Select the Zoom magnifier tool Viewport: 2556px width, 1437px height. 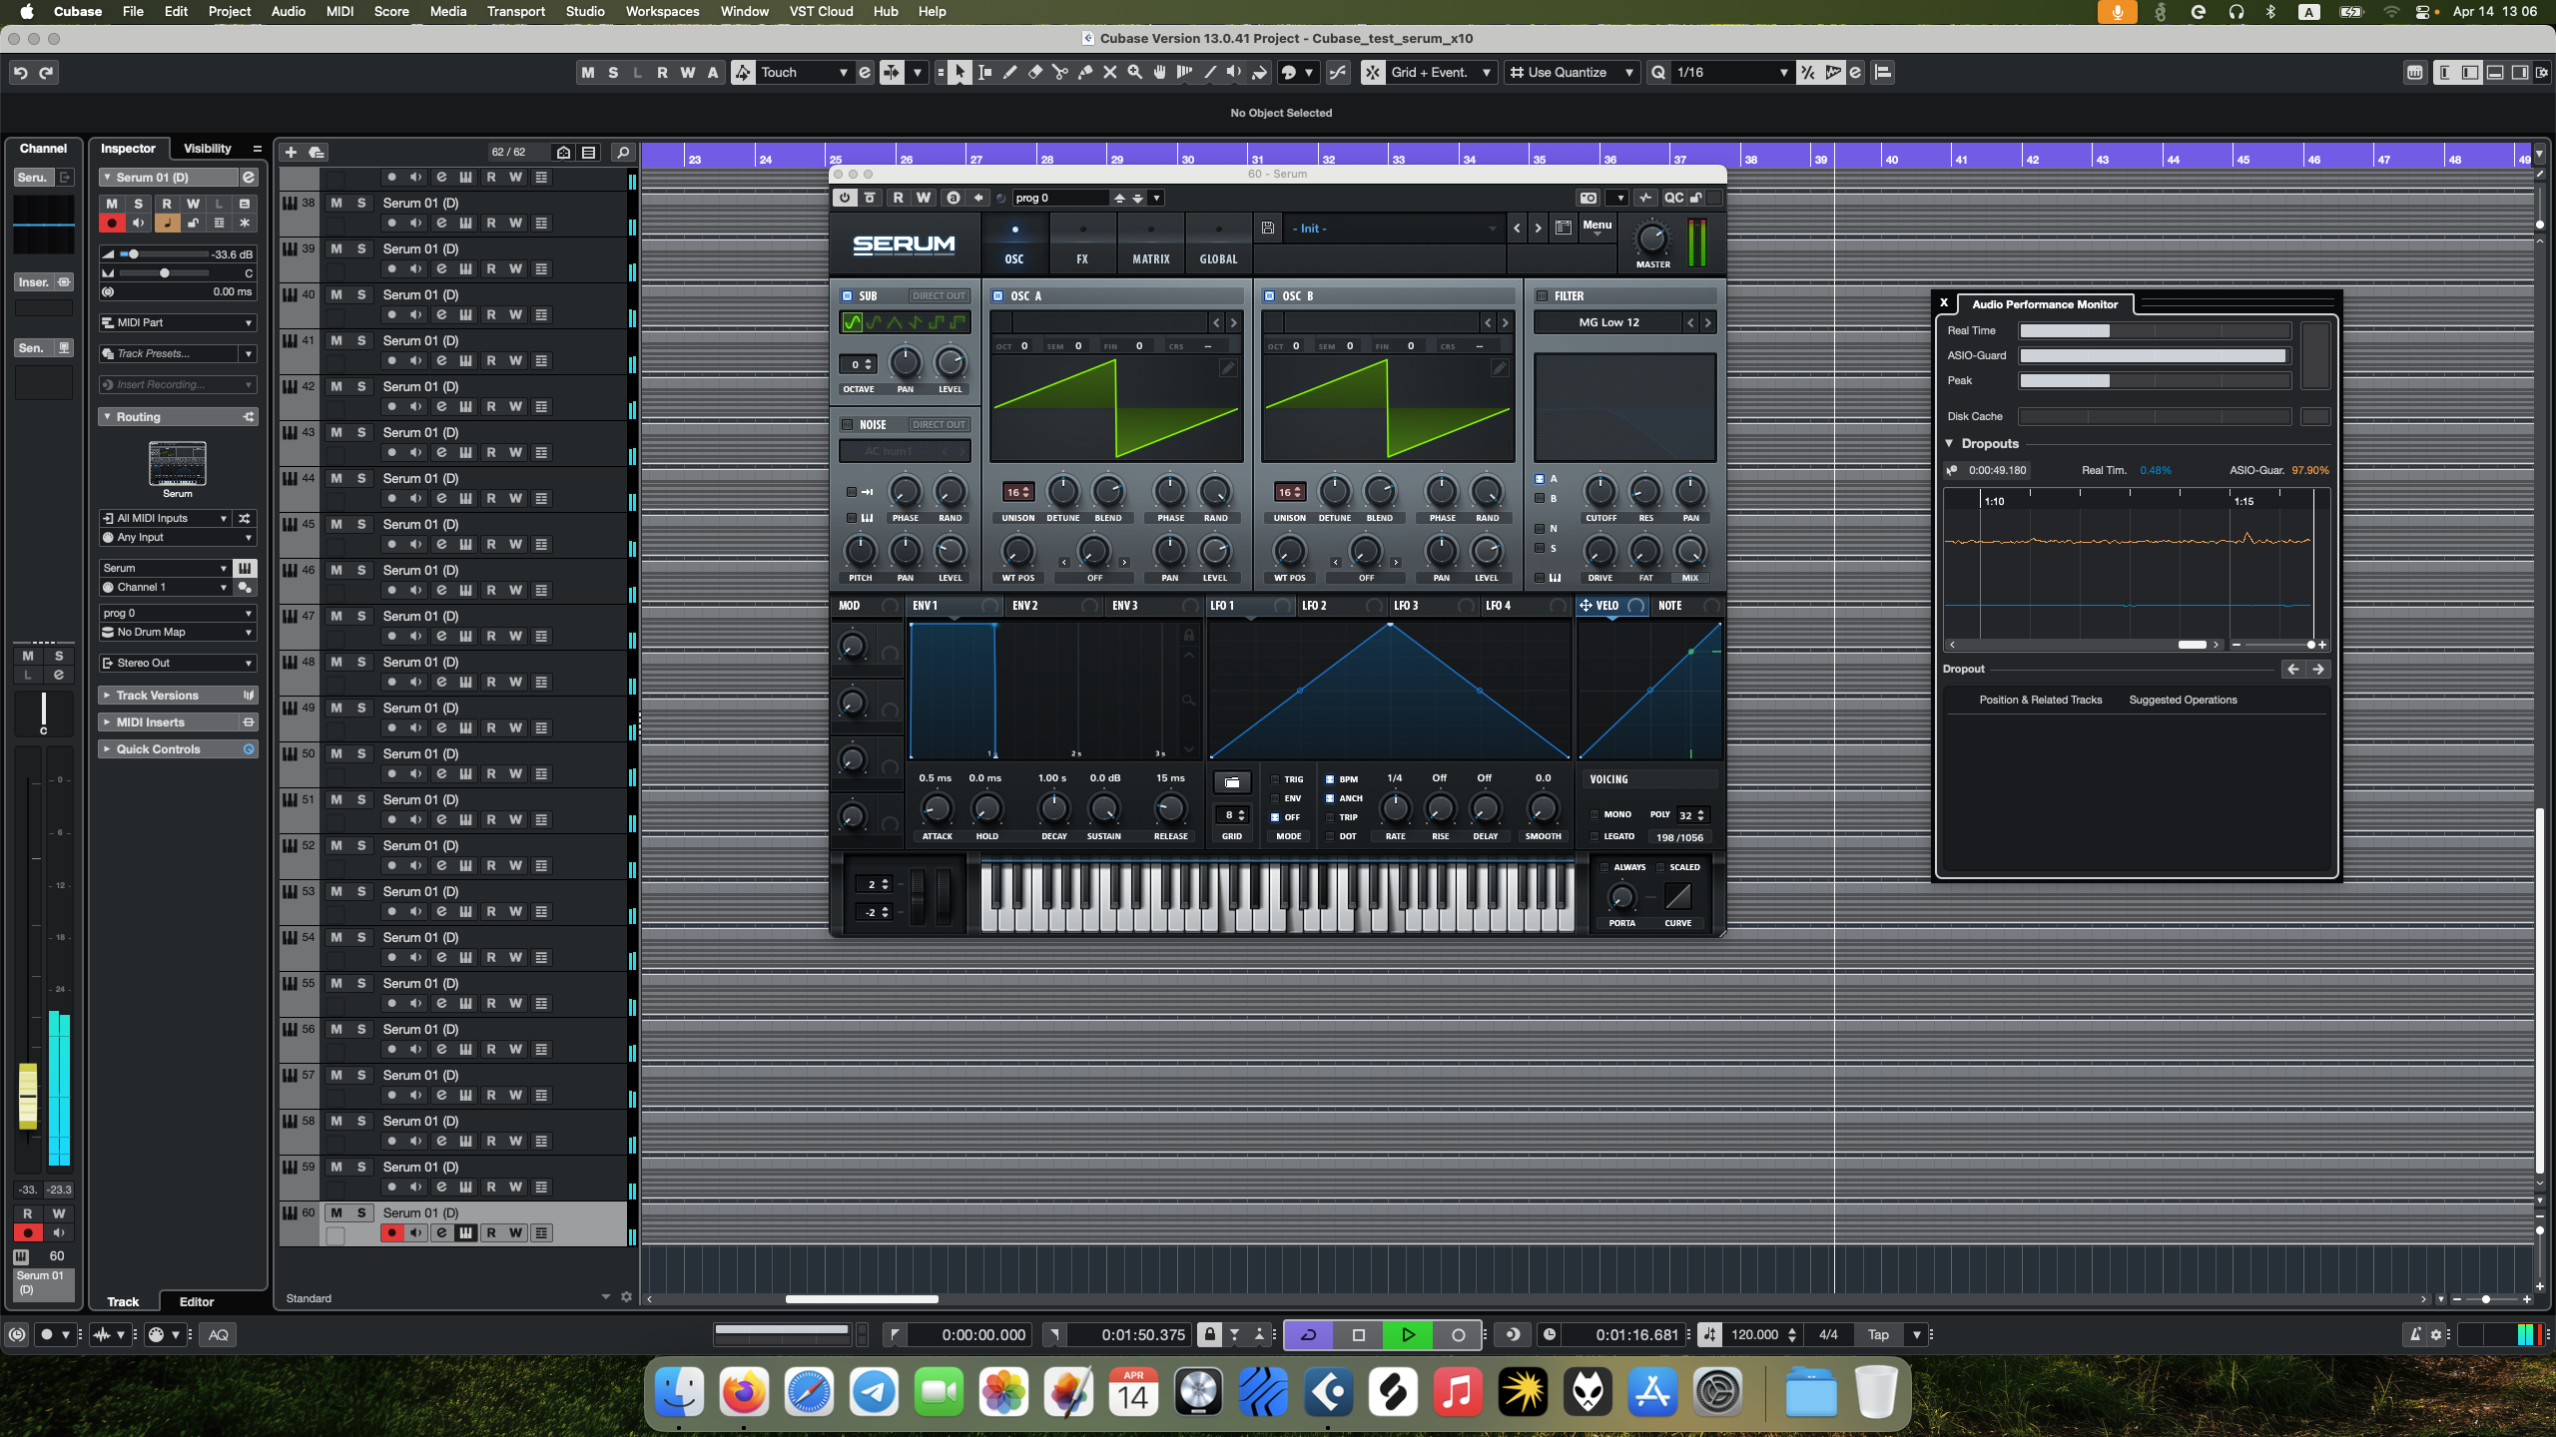[x=1134, y=72]
